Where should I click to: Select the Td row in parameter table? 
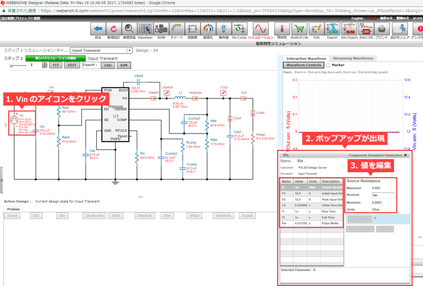312,205
